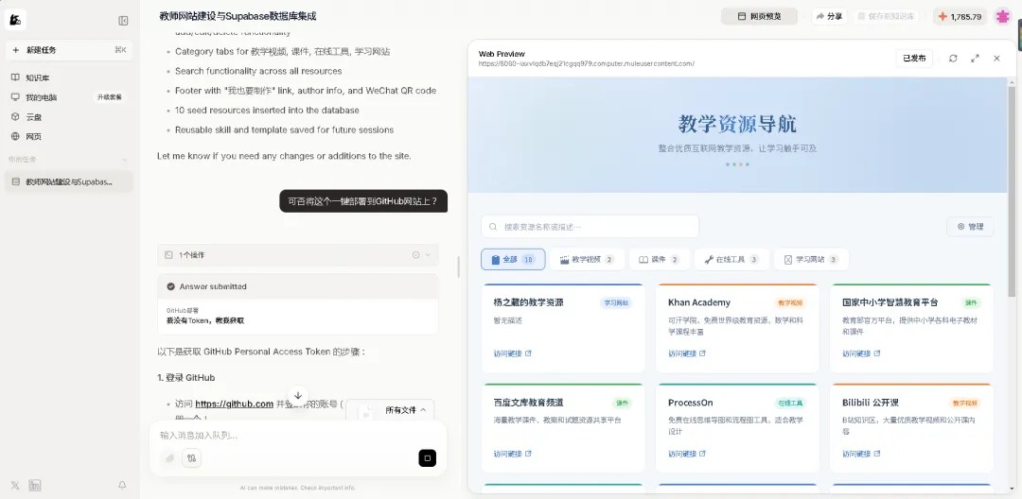Select the 在线工具 category tab

pyautogui.click(x=731, y=259)
